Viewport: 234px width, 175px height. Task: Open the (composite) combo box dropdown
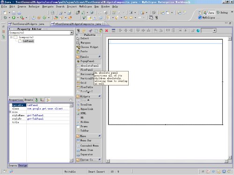(x=72, y=33)
